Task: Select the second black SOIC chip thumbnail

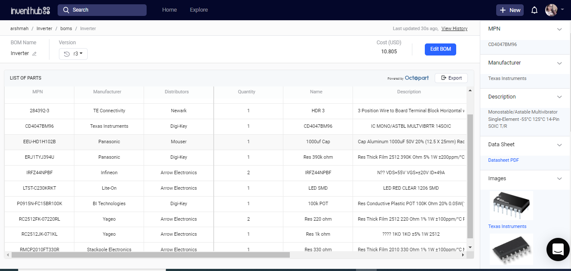Action: (511, 249)
